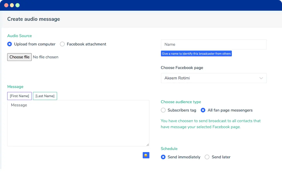Click the broadcaster name hint tooltip

click(196, 54)
